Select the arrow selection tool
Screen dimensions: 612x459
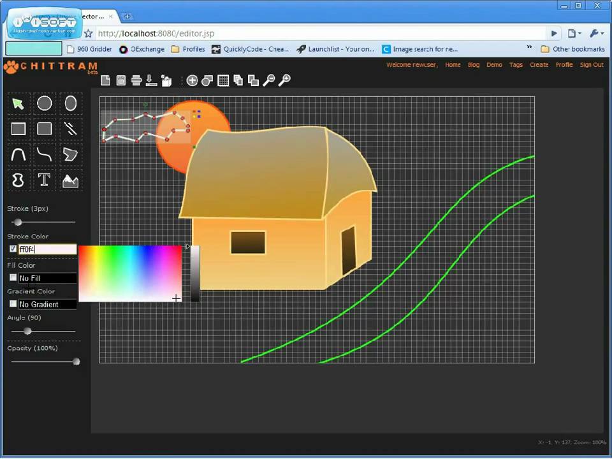(x=18, y=103)
